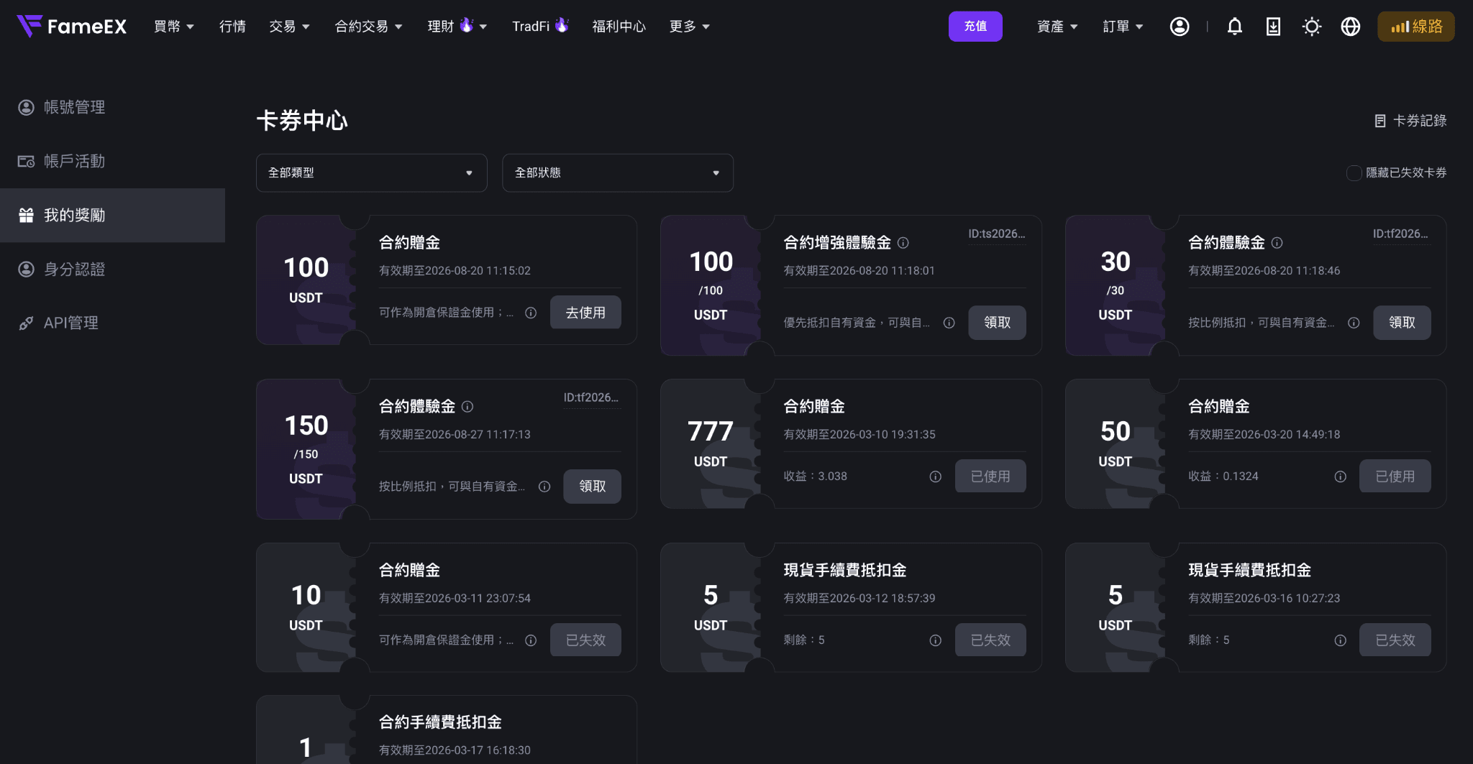This screenshot has width=1473, height=764.
Task: Toggle 隱藏已失效卡券 checkbox
Action: click(1354, 173)
